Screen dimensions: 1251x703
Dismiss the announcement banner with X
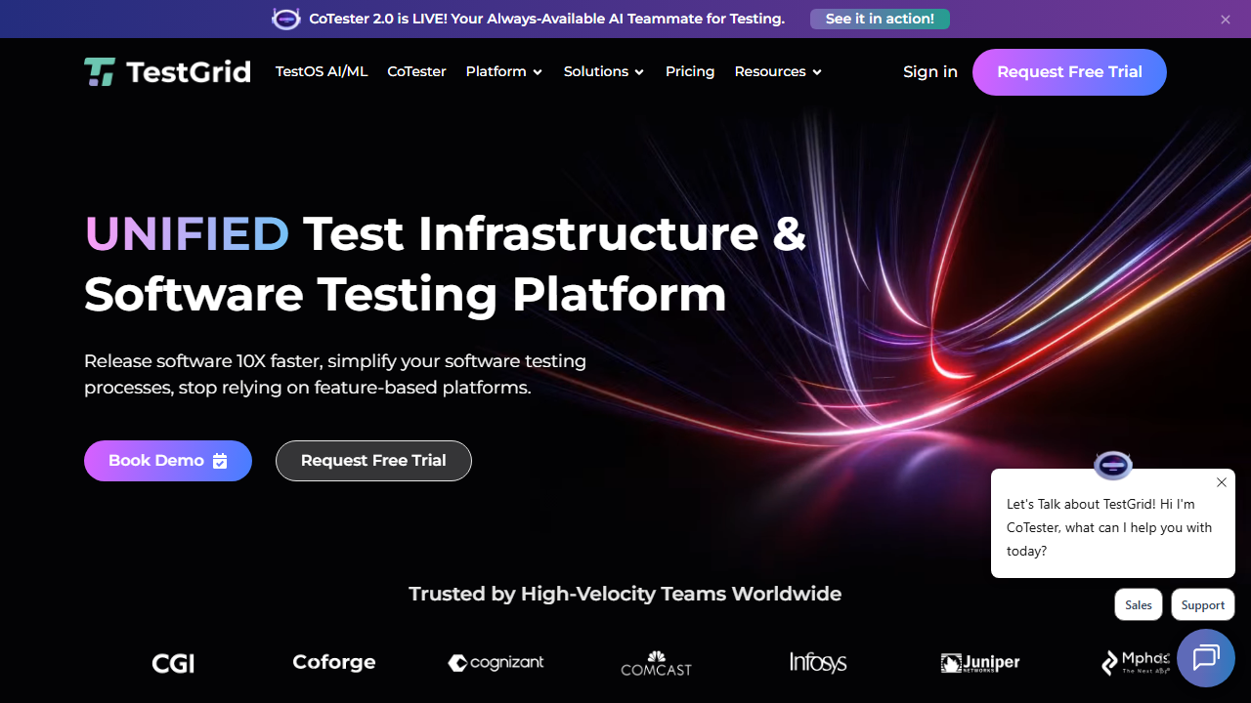[1226, 20]
